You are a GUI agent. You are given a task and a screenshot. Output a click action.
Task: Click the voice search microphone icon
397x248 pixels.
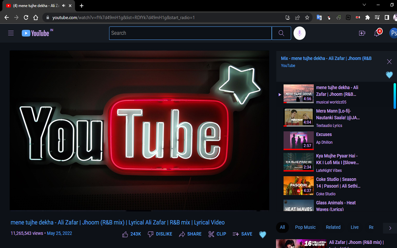coord(299,33)
